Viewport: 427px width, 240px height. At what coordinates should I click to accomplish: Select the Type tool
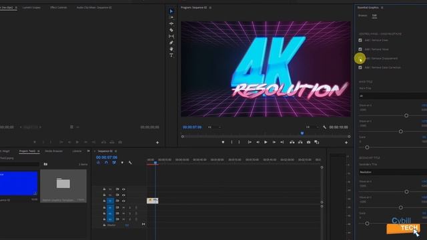tap(171, 55)
